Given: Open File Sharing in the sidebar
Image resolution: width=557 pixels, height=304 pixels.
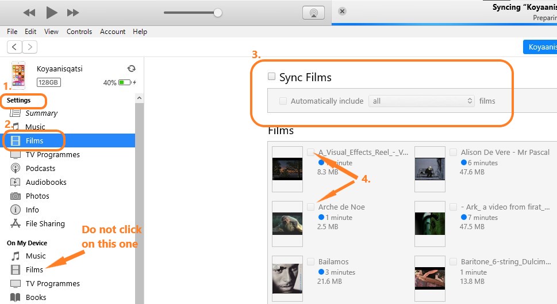Looking at the screenshot, I should 45,223.
